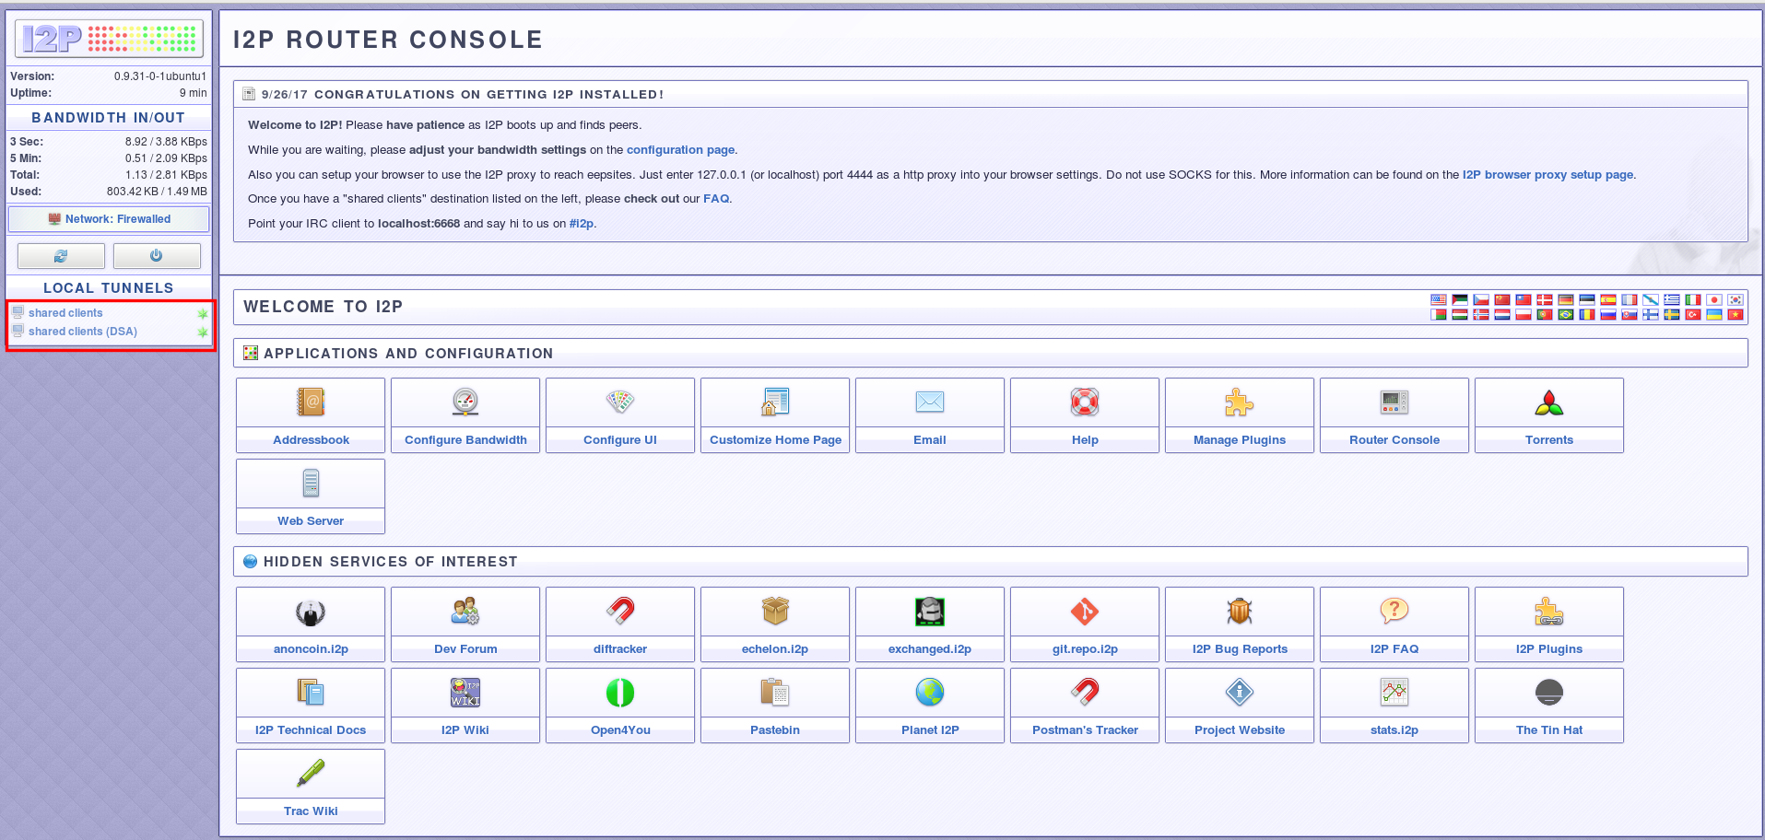Click the configuration page link
The width and height of the screenshot is (1765, 840).
[681, 150]
